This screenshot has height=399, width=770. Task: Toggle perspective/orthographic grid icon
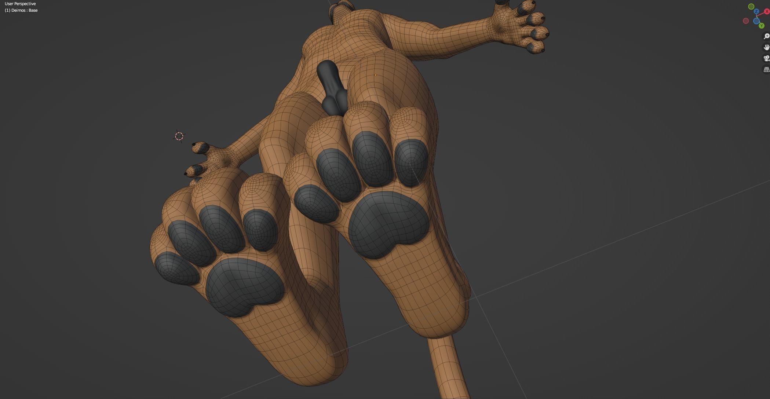coord(767,69)
